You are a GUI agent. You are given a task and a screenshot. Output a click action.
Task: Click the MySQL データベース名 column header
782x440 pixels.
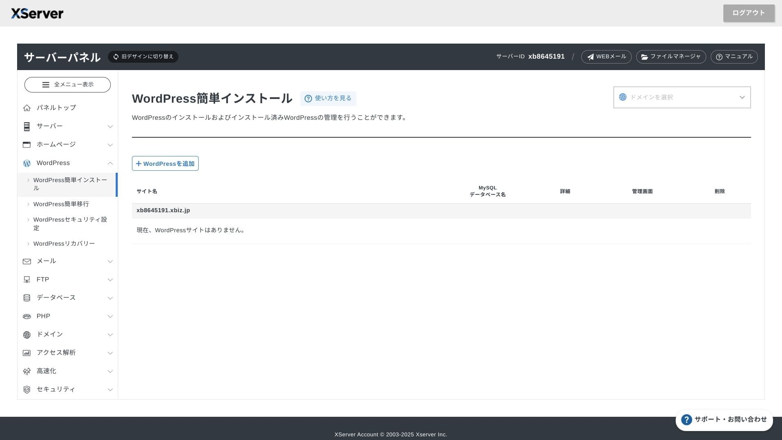click(x=488, y=191)
